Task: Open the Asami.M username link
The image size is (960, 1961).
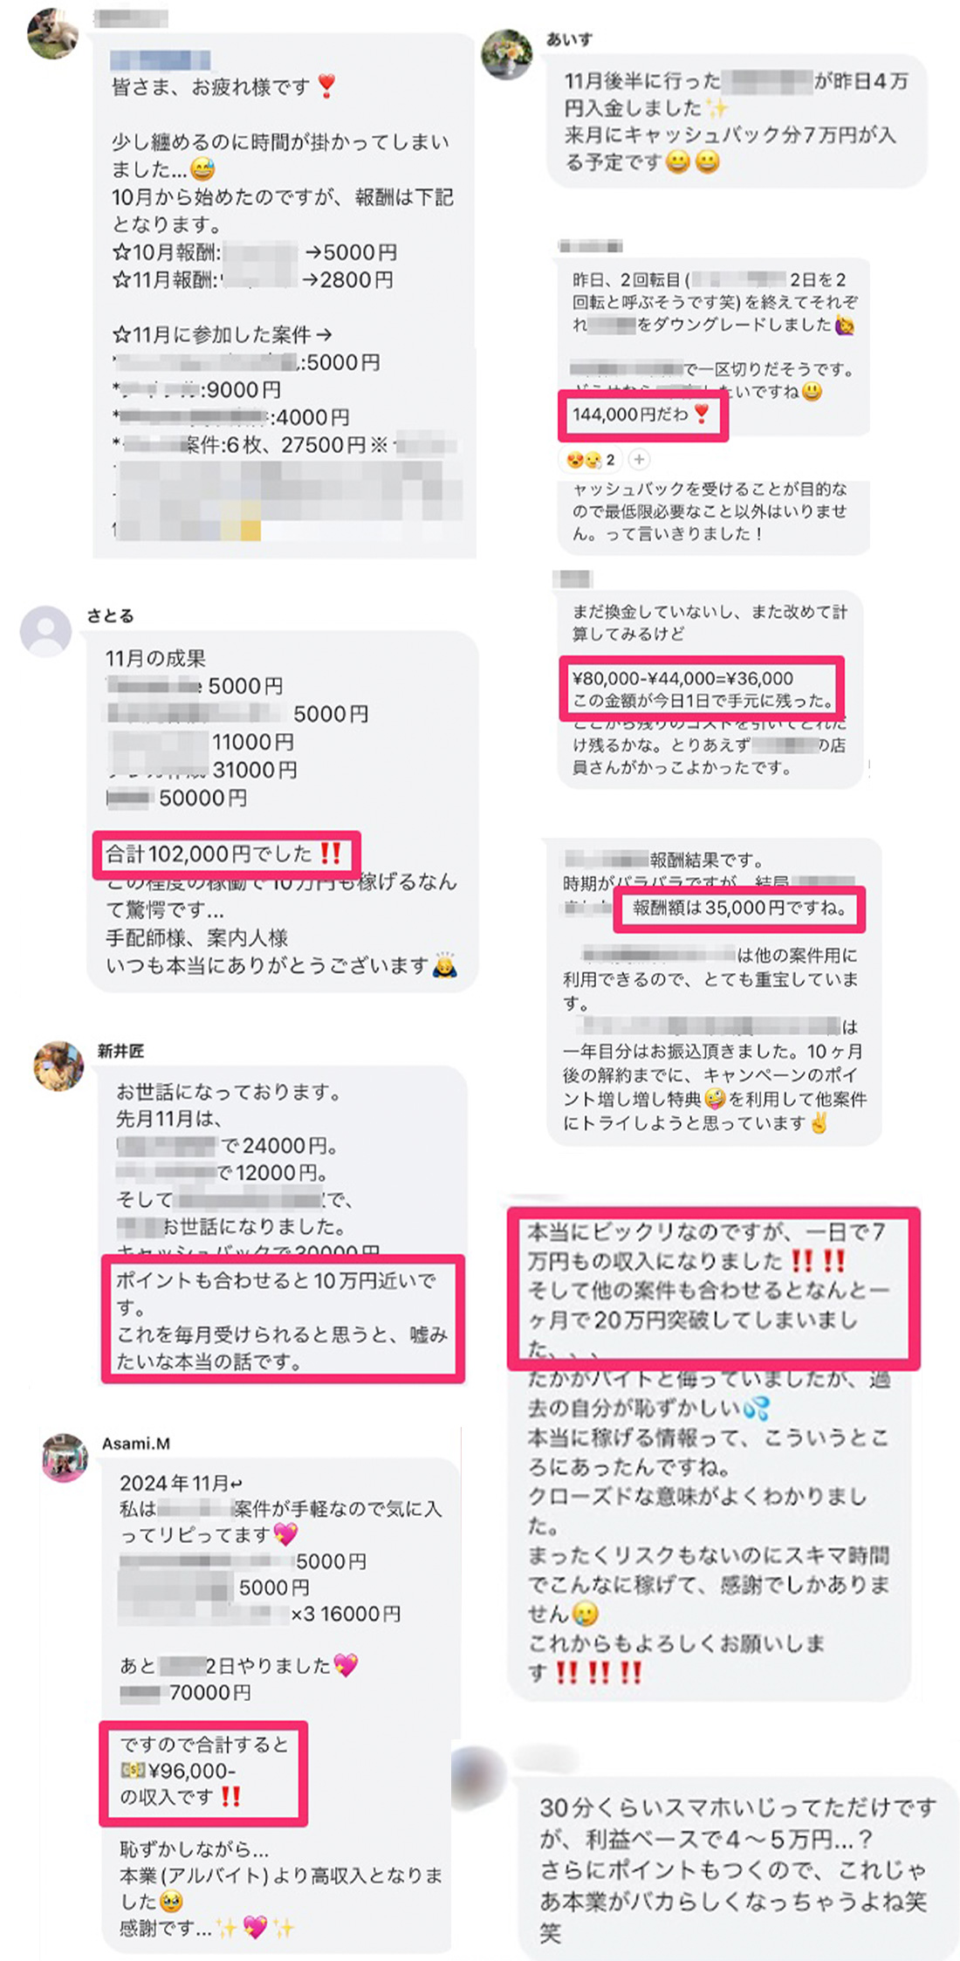Action: pos(135,1443)
